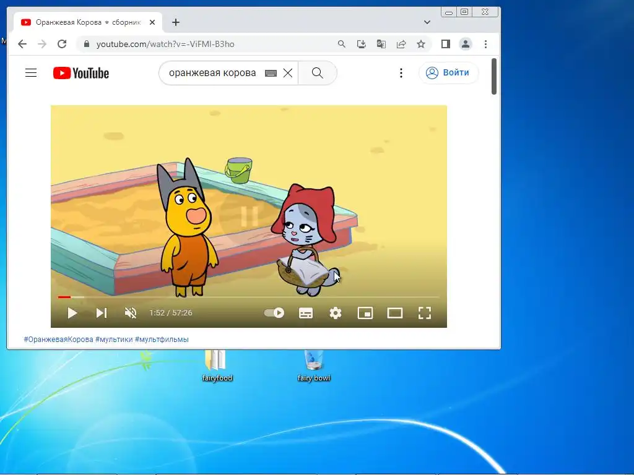The width and height of the screenshot is (634, 475).
Task: Clear the YouTube search query
Action: 288,73
